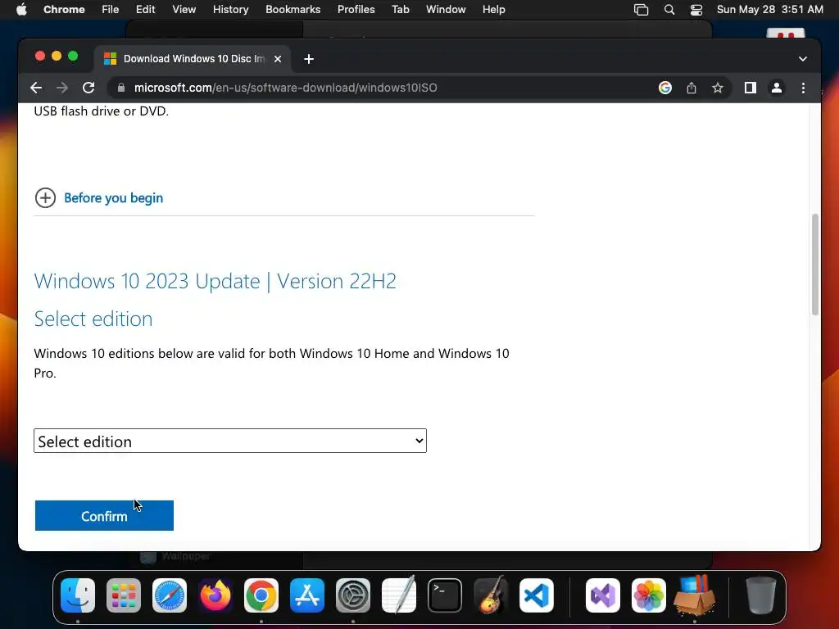Image resolution: width=839 pixels, height=629 pixels.
Task: Open the Apple menu
Action: click(x=21, y=10)
